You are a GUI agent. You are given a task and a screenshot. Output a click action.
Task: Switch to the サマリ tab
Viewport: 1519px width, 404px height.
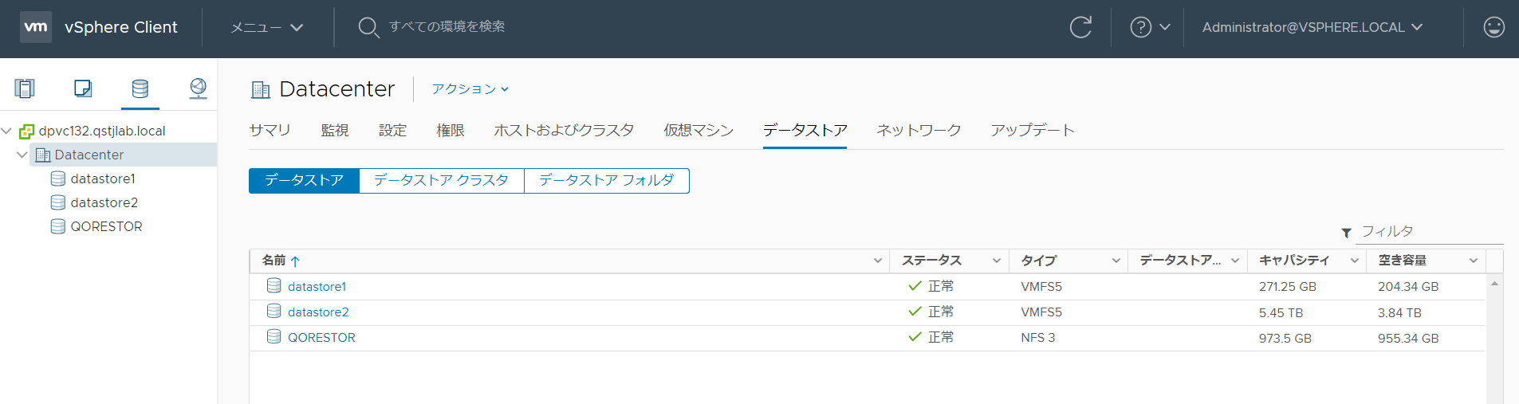coord(270,130)
